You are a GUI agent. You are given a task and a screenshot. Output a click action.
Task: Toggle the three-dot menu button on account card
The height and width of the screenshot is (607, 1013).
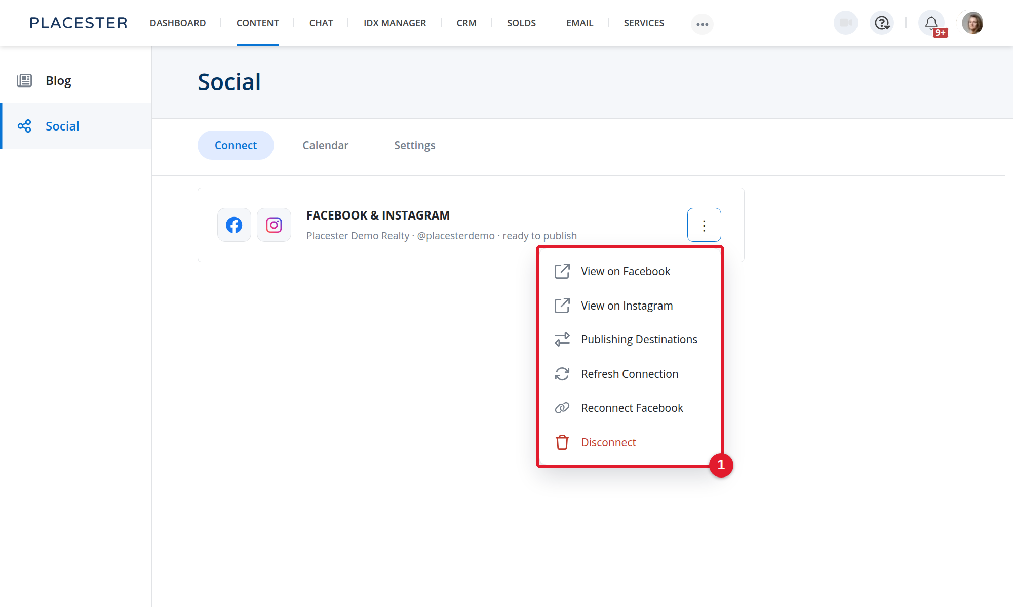tap(704, 225)
